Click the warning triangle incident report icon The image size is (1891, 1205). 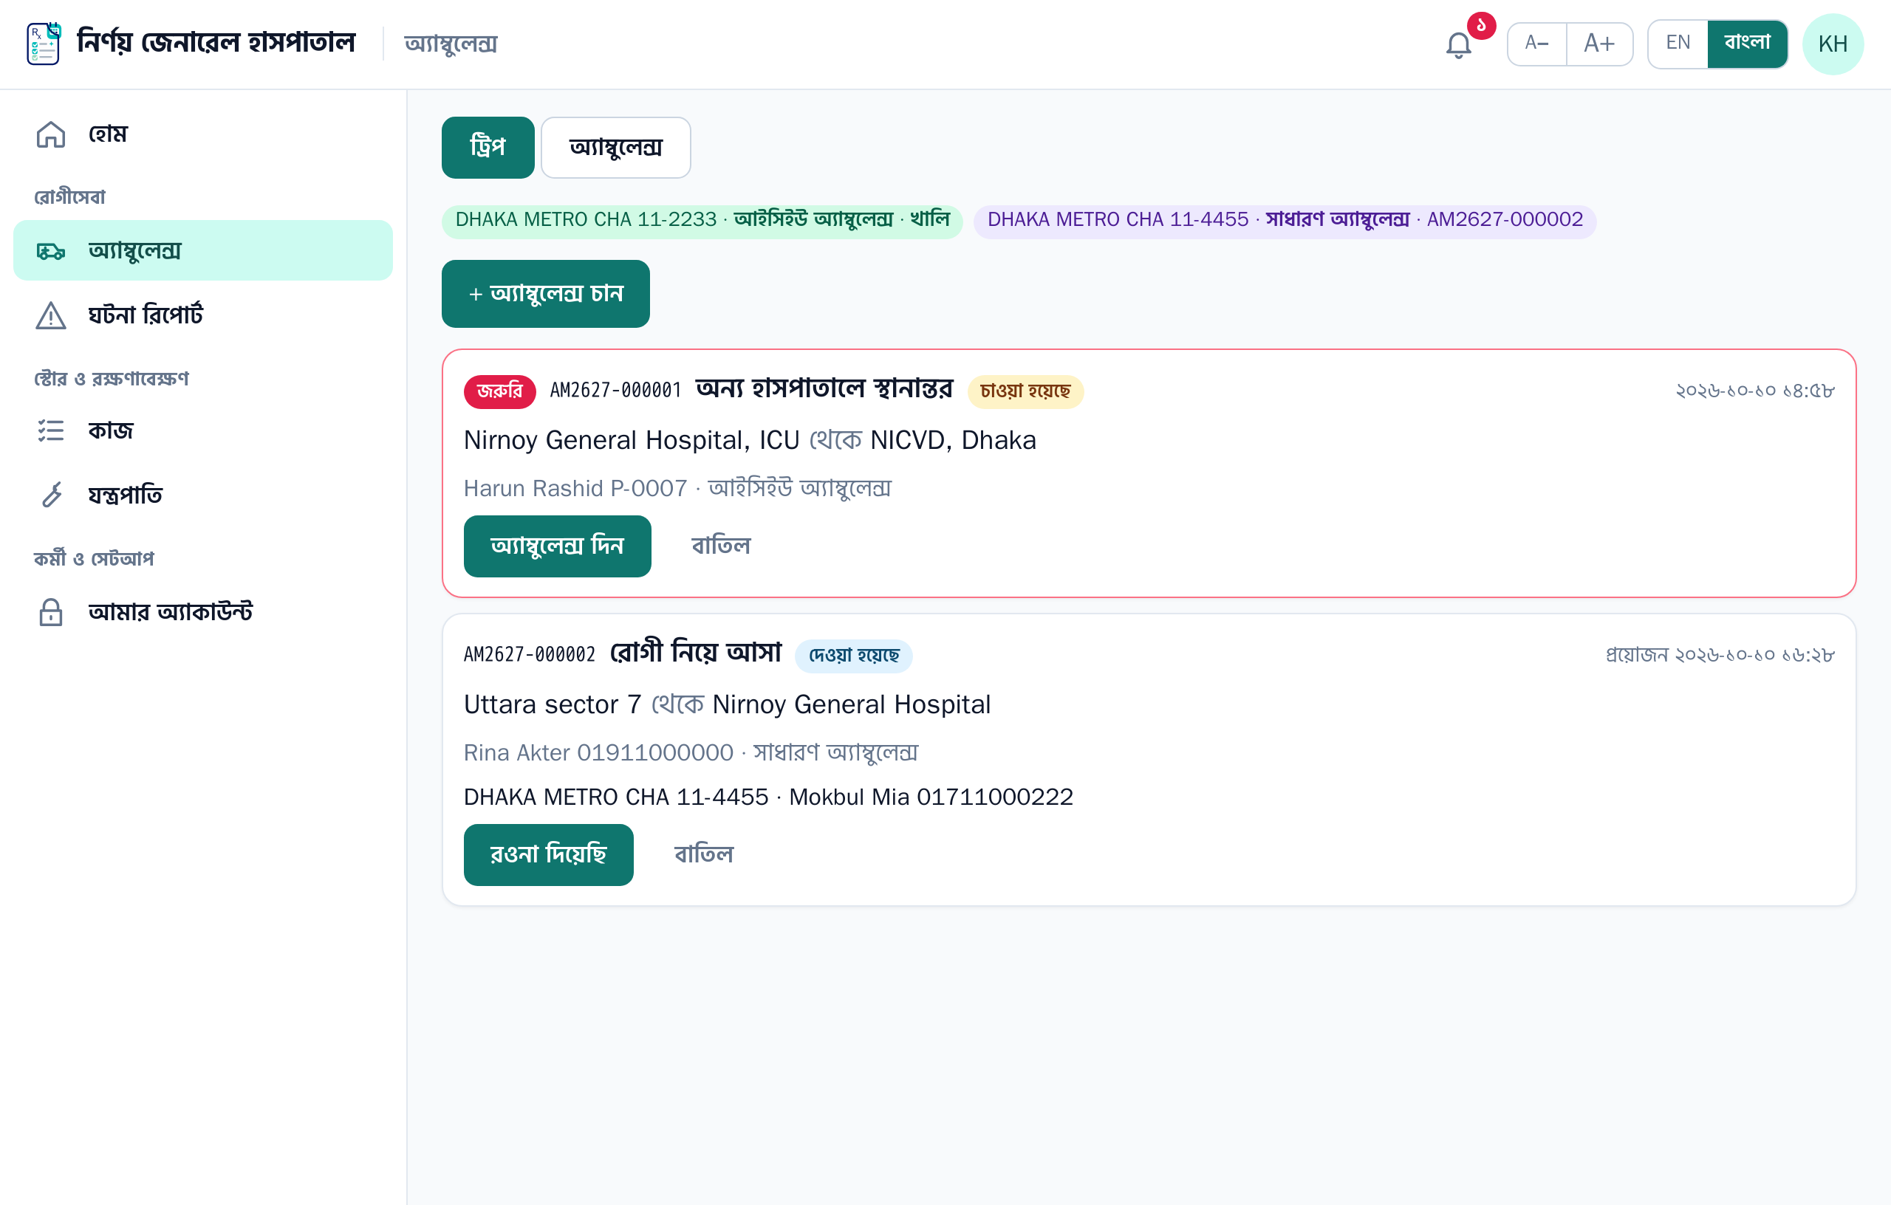(x=51, y=315)
